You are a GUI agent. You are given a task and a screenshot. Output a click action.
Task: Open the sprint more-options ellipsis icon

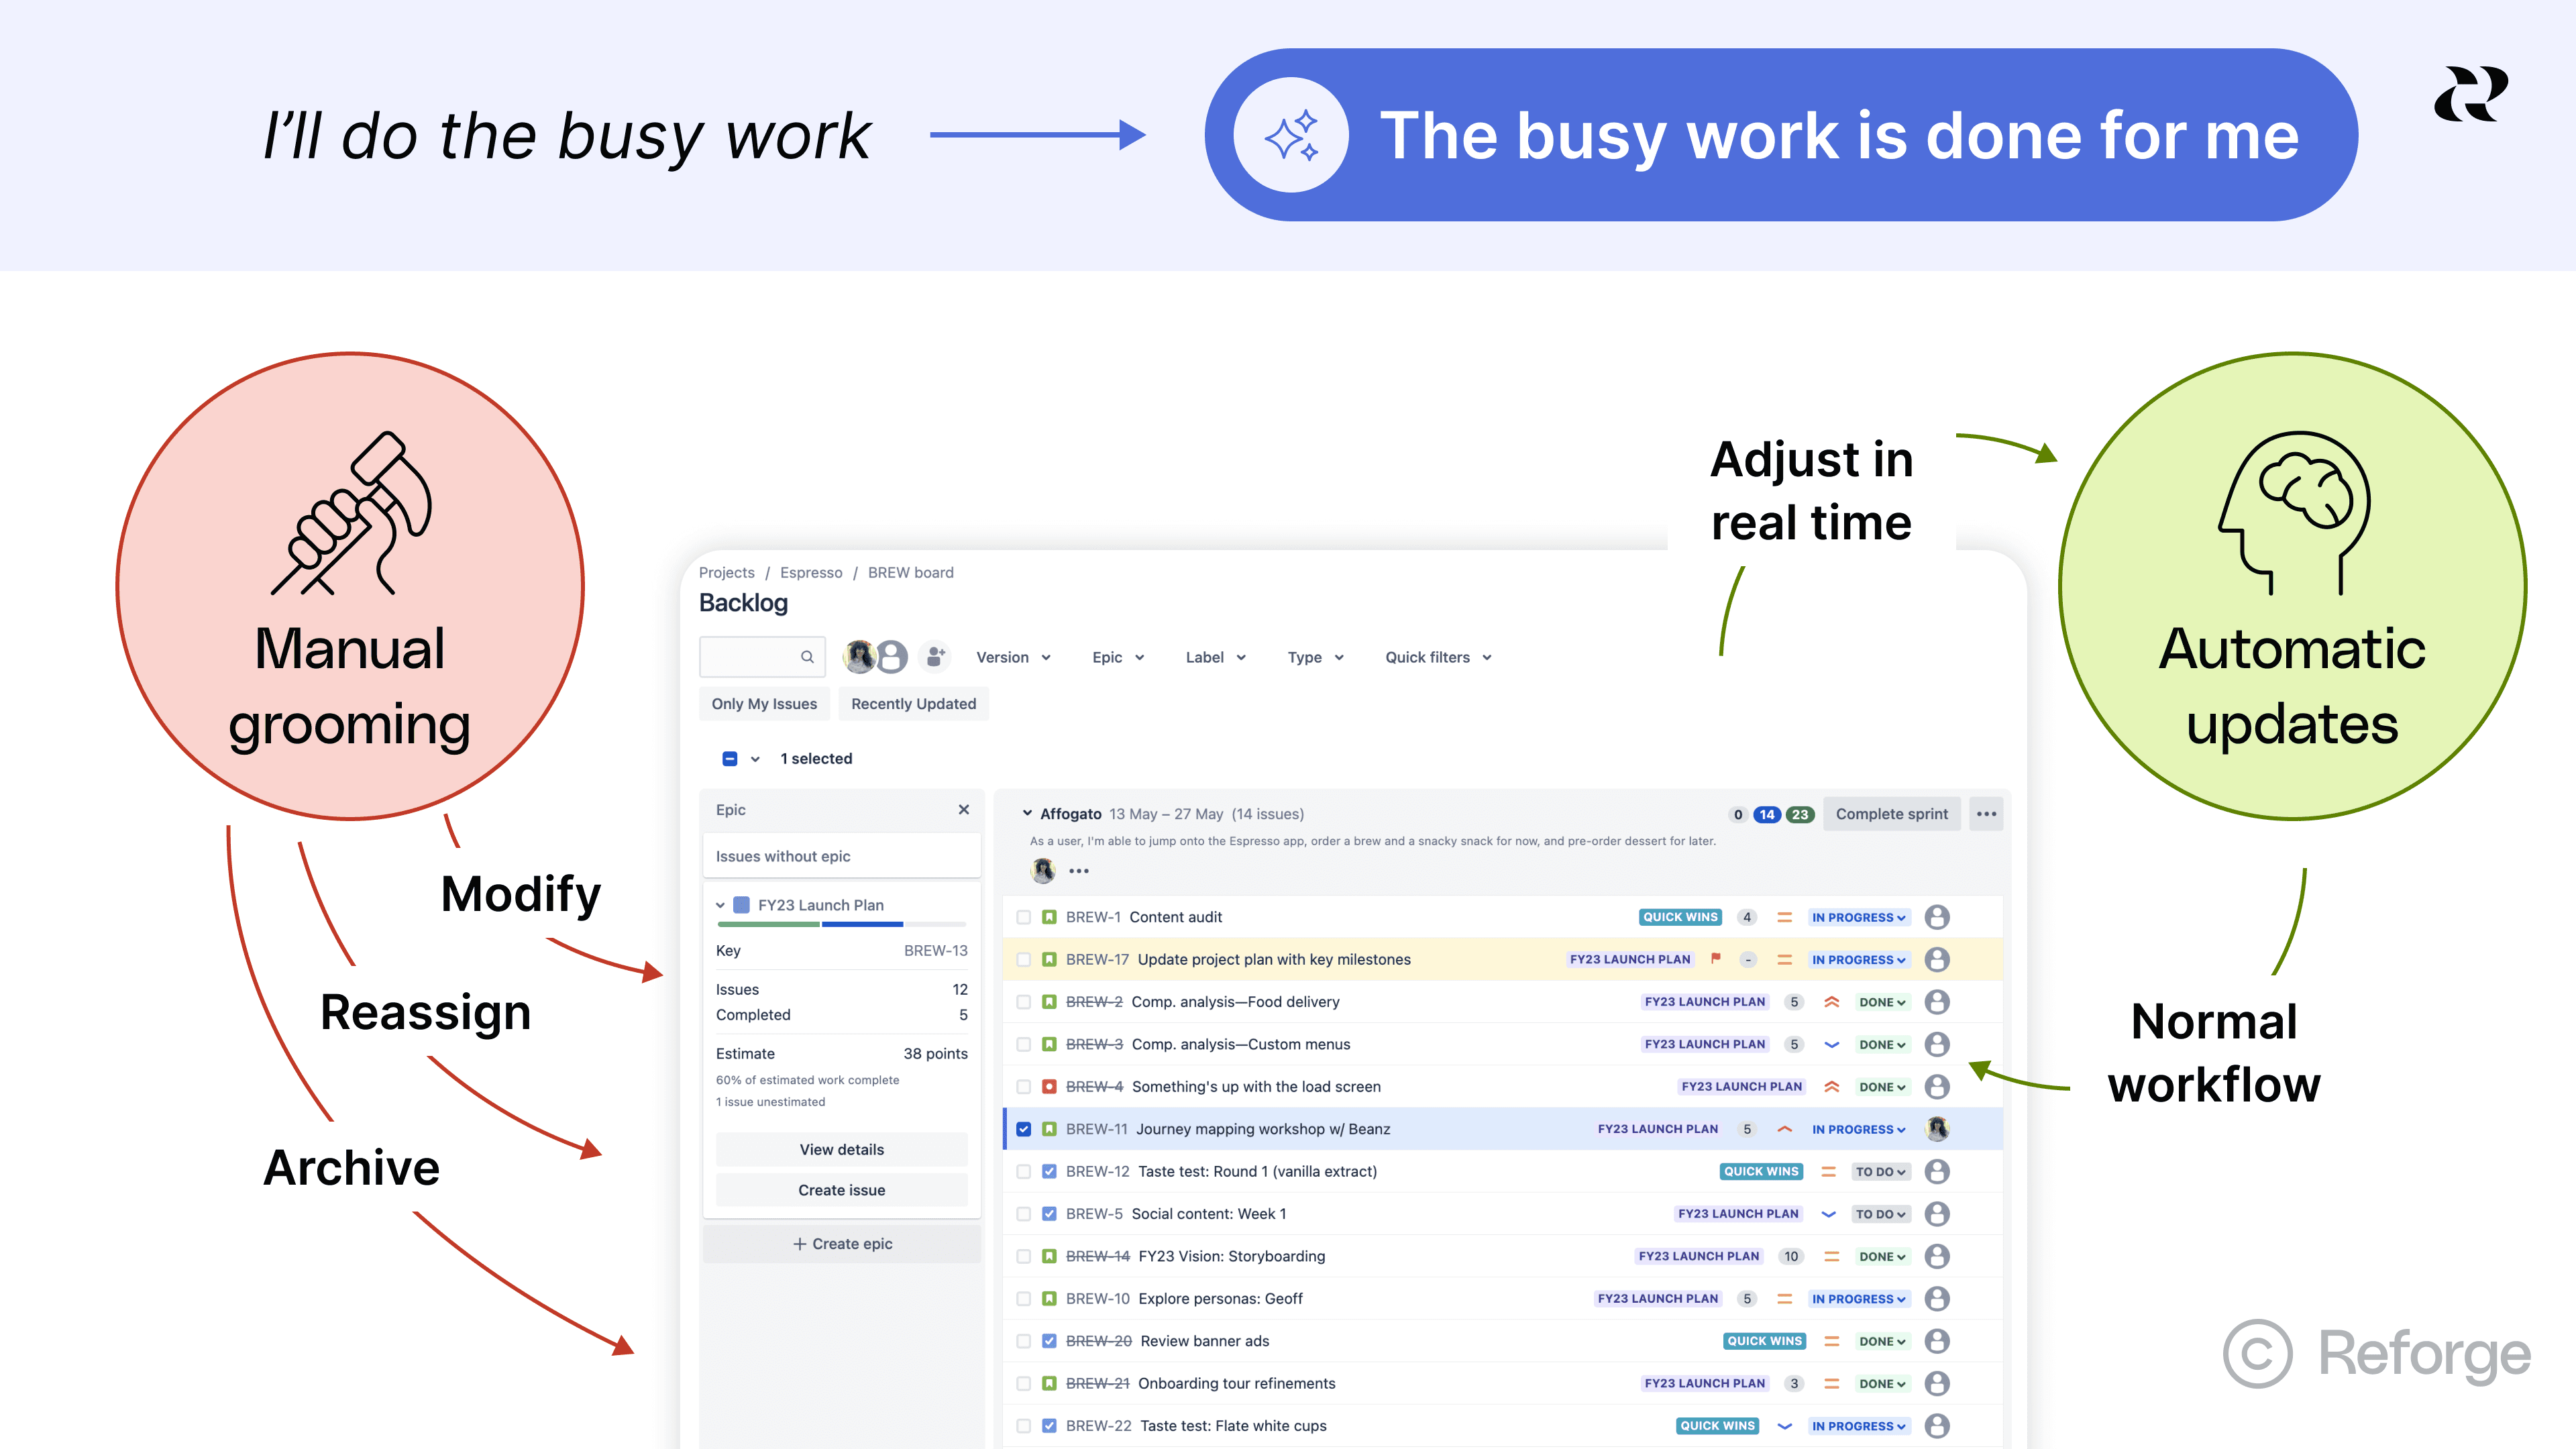click(1986, 814)
